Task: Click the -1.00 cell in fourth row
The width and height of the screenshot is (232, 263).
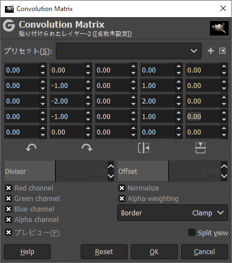Action: point(67,116)
